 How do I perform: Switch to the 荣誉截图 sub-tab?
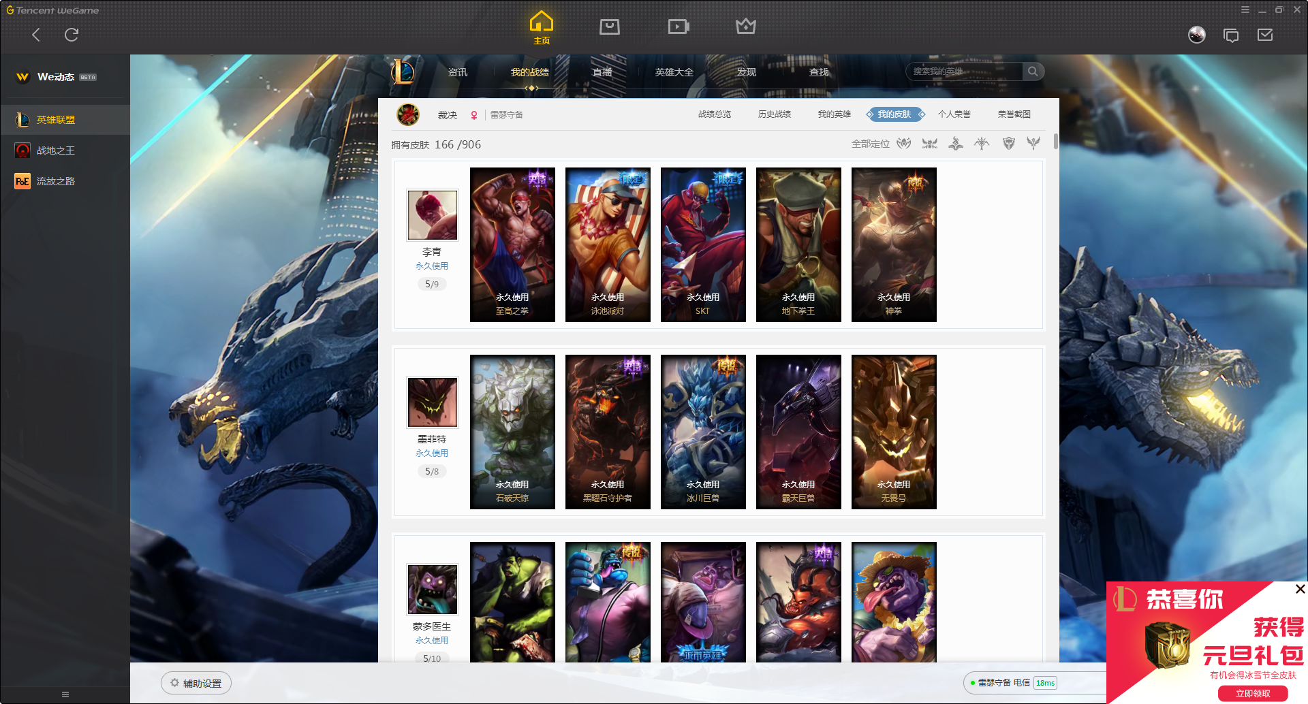point(1014,114)
